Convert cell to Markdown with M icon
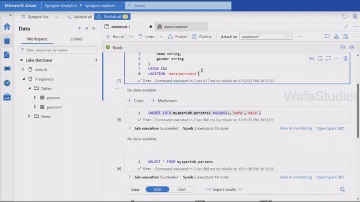 click(x=311, y=58)
